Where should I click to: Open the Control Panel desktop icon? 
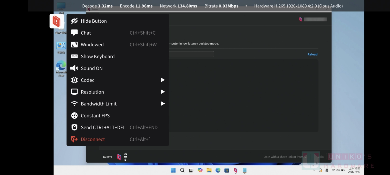pyautogui.click(x=61, y=46)
